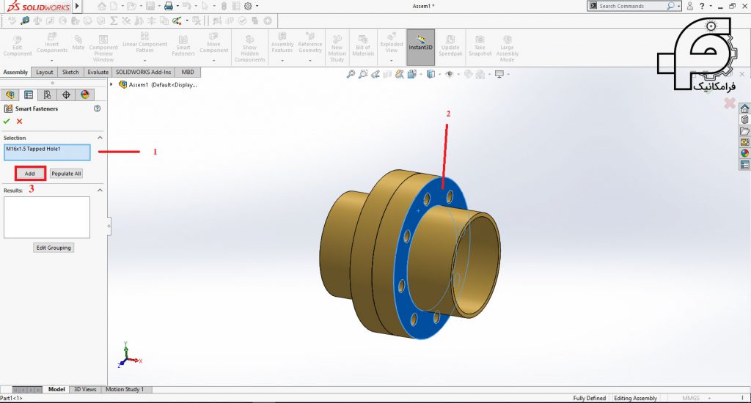Switch to the Layout tab
Viewport: 751px width, 403px height.
45,73
